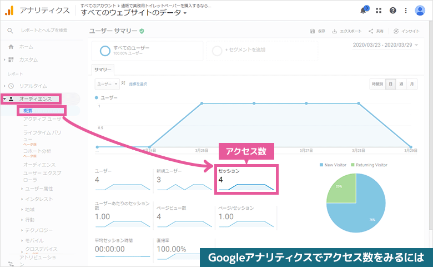This screenshot has height=267, width=433.
Task: Click the Google Analytics logo icon
Action: (x=9, y=11)
